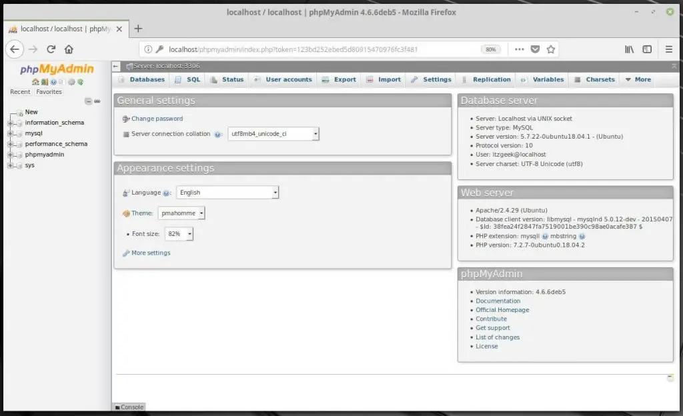Expand the sys database node
The width and height of the screenshot is (683, 416).
10,165
